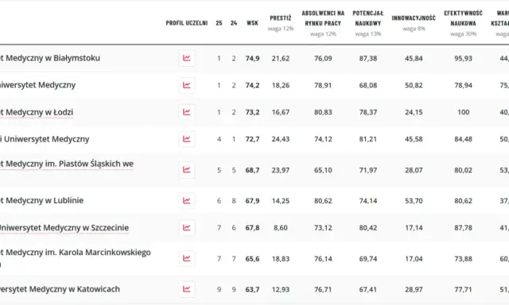The width and height of the screenshot is (509, 305).
Task: Open Medyczny im. Piastów Śląskich link
Action: pos(67,164)
